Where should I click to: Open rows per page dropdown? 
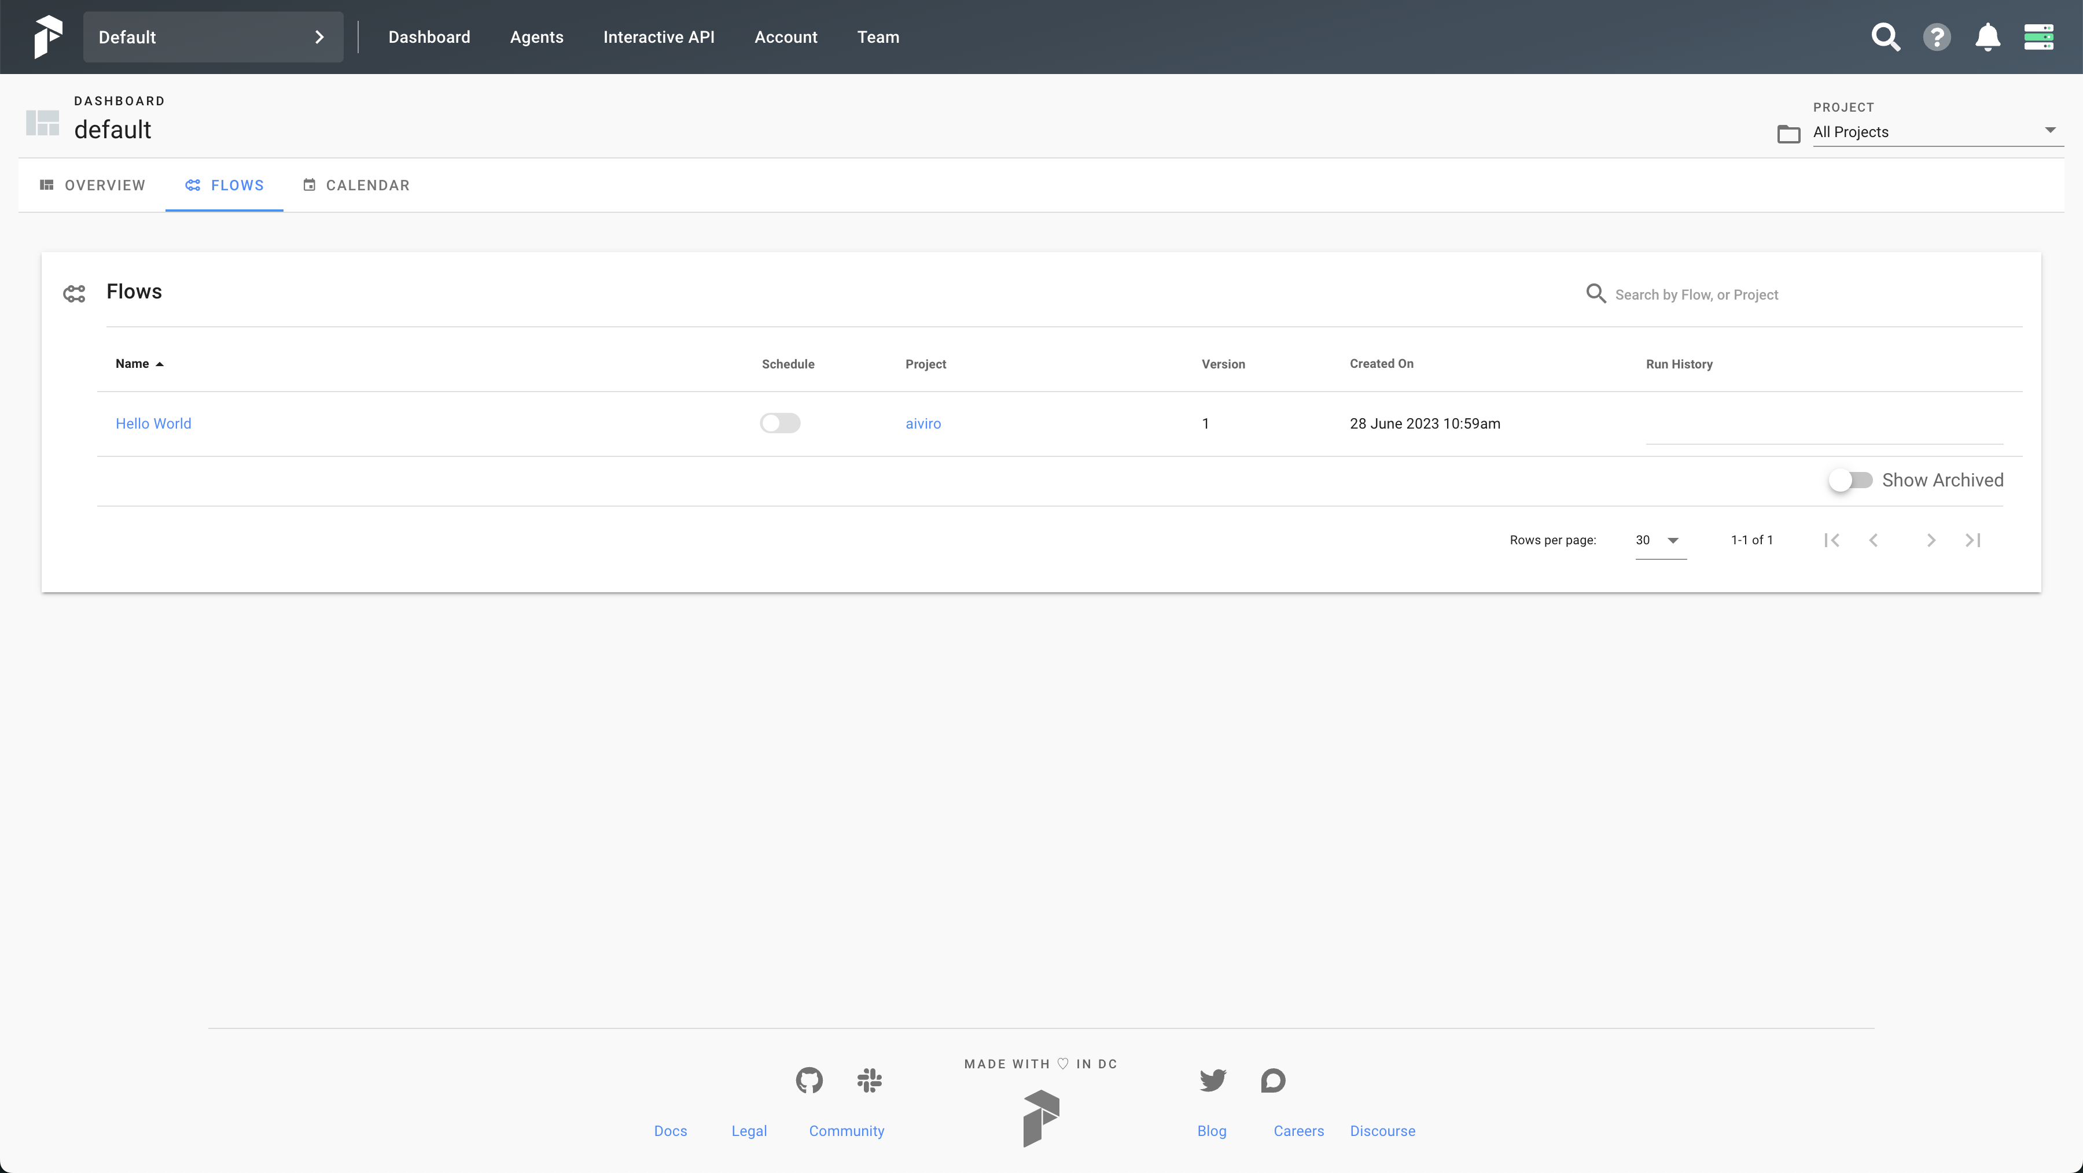1659,540
